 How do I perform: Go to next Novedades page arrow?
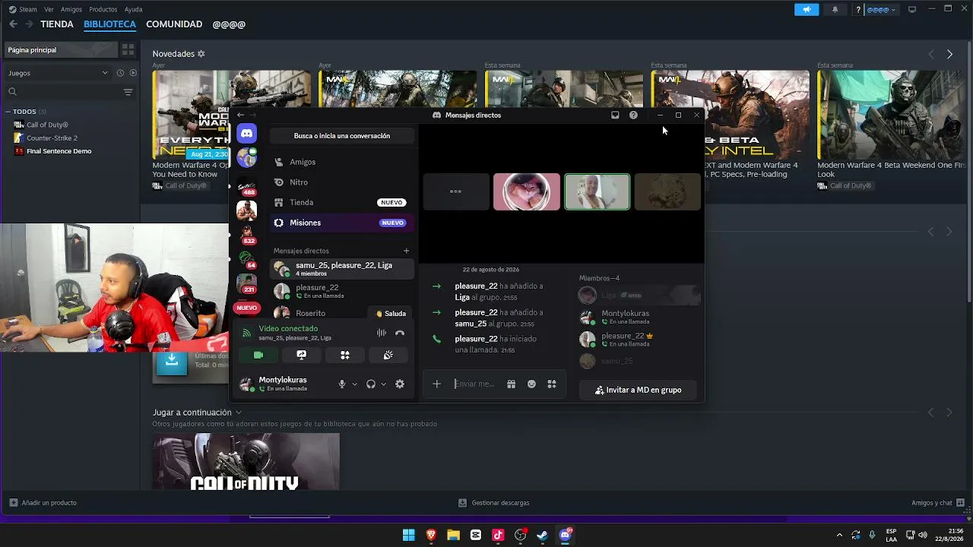pos(949,54)
